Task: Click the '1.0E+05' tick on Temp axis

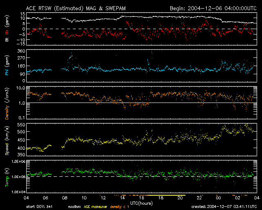Action: click(x=18, y=177)
